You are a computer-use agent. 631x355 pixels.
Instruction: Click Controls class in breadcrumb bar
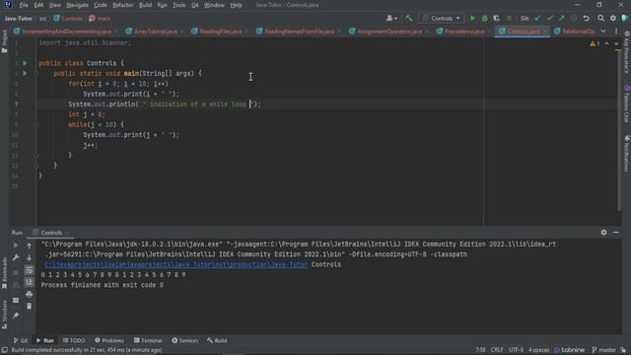coord(68,18)
